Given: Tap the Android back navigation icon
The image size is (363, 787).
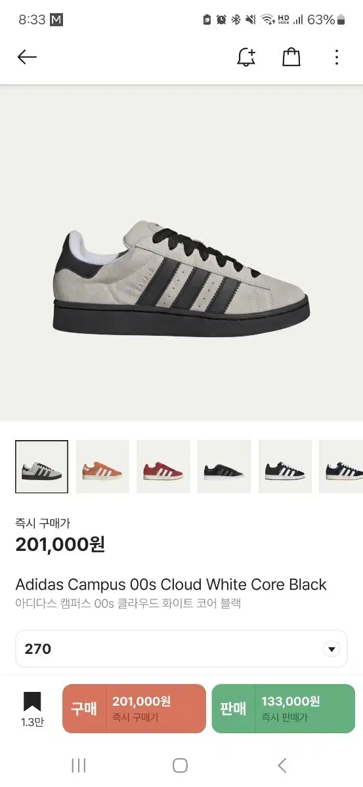Looking at the screenshot, I should [282, 765].
